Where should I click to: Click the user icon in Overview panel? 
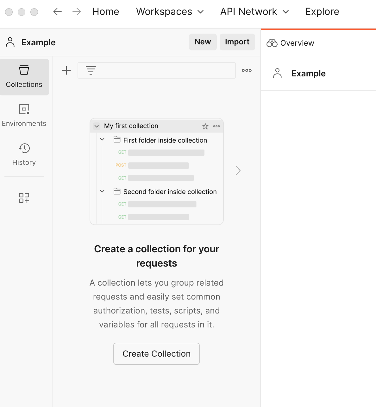[278, 73]
